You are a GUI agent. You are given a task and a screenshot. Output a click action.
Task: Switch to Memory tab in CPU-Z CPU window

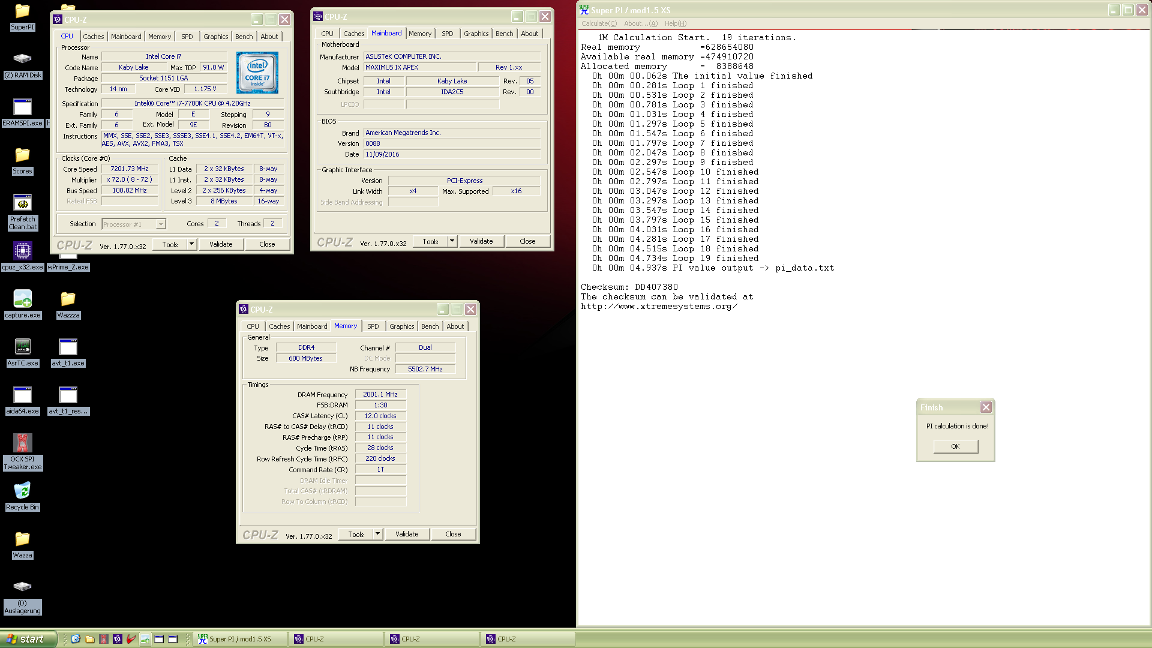[160, 37]
